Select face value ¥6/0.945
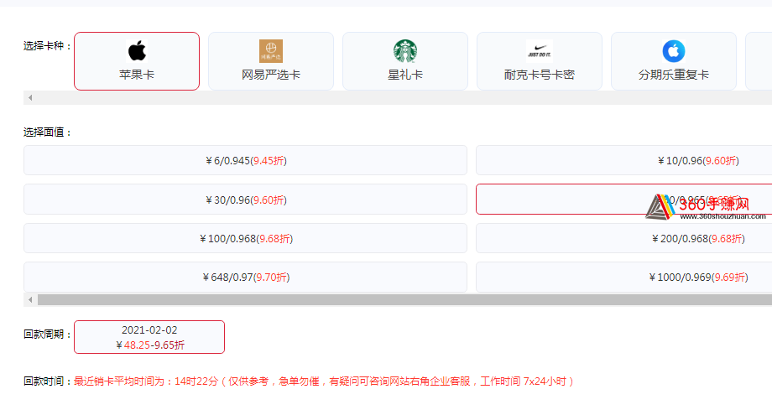 tap(245, 160)
